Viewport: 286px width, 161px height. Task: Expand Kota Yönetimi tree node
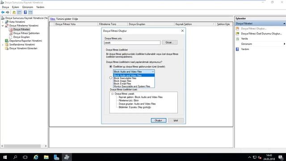tap(3, 22)
